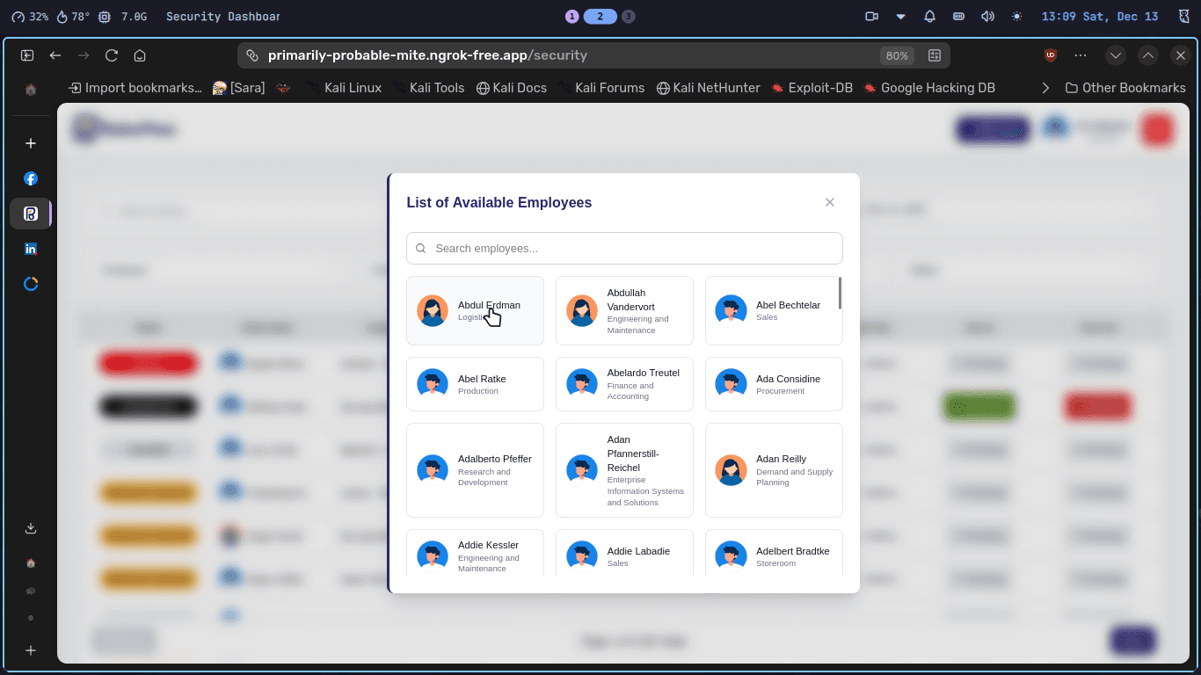Open Facebook in the sidebar
Image resolution: width=1201 pixels, height=675 pixels.
coord(31,178)
